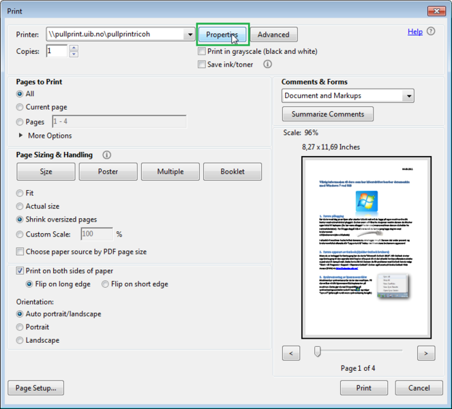Click the Save ink/toner info icon

[x=267, y=64]
